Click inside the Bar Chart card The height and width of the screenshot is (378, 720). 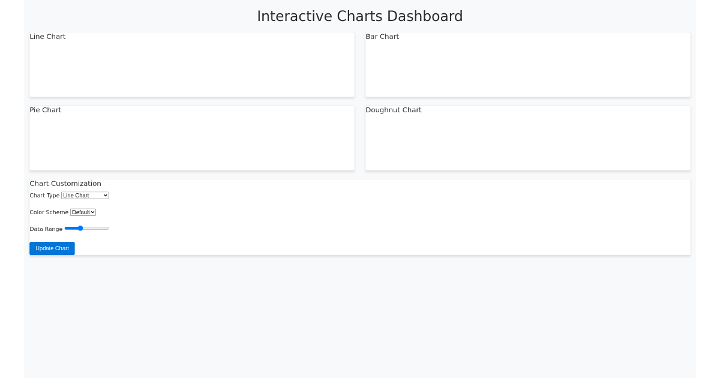(x=527, y=66)
